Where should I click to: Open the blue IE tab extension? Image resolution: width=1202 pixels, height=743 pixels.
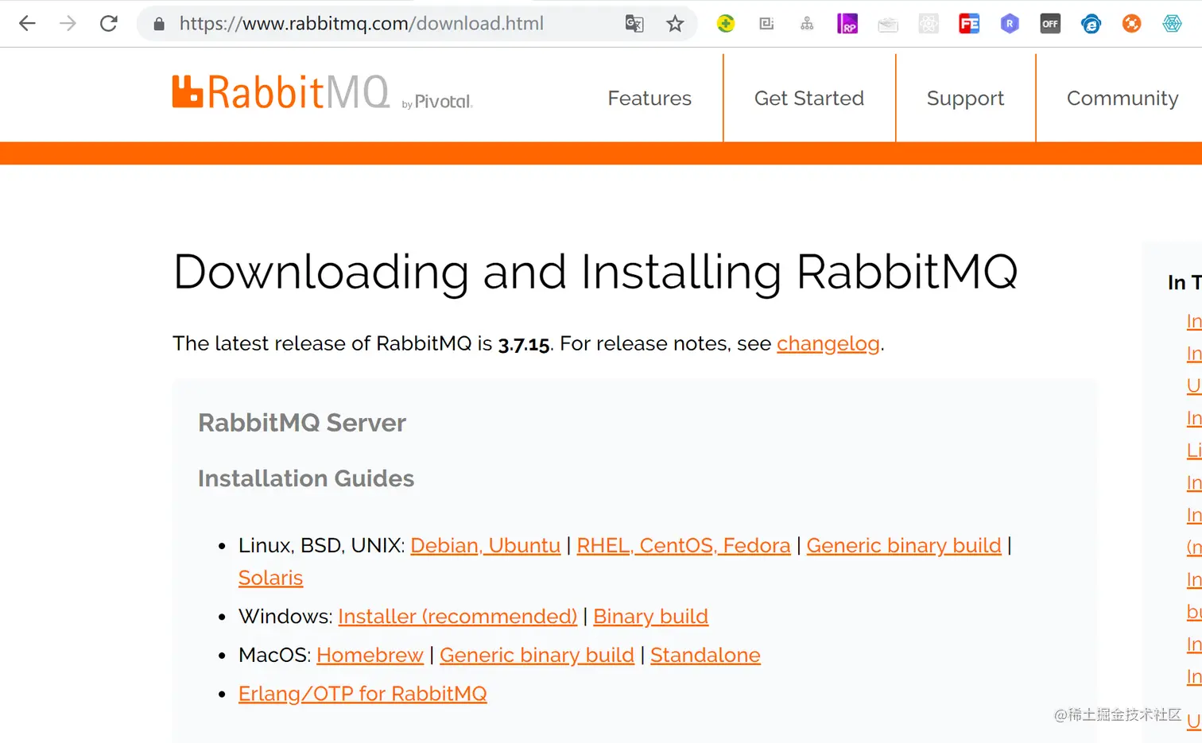point(1091,24)
